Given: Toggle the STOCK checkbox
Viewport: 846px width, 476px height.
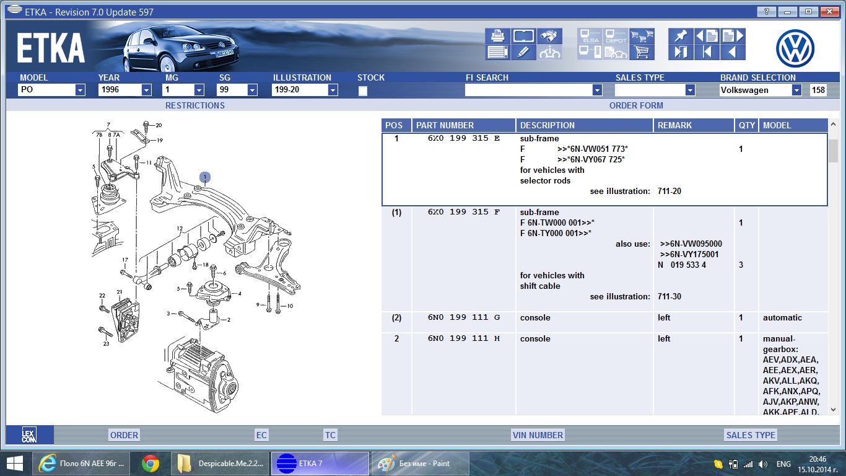Looking at the screenshot, I should pyautogui.click(x=363, y=90).
